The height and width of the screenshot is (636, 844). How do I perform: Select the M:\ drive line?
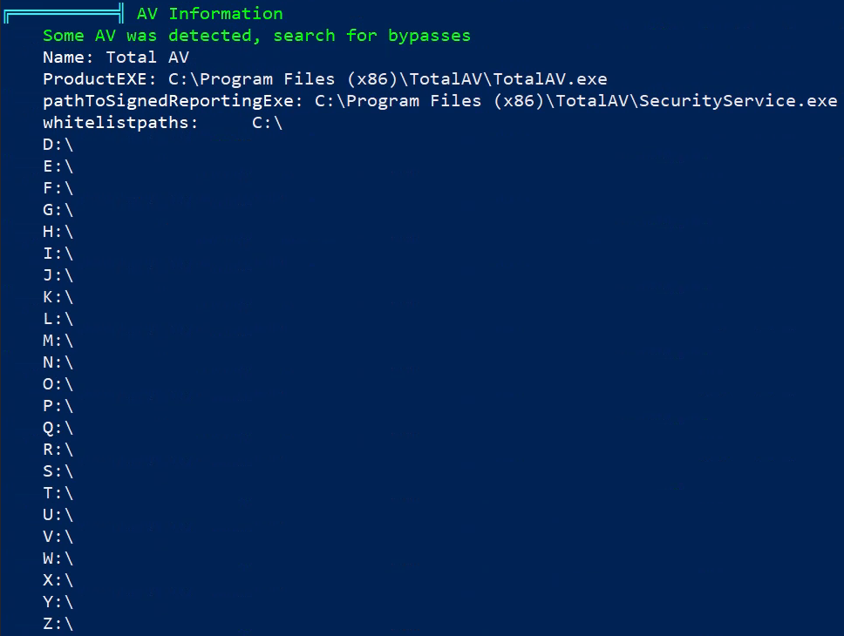coord(58,341)
